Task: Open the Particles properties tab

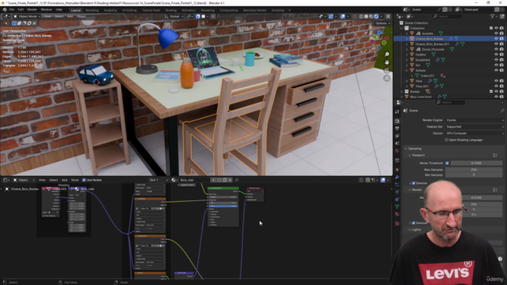Action: pos(397,184)
